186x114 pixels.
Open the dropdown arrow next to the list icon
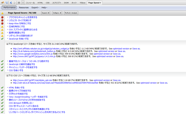coord(23,2)
